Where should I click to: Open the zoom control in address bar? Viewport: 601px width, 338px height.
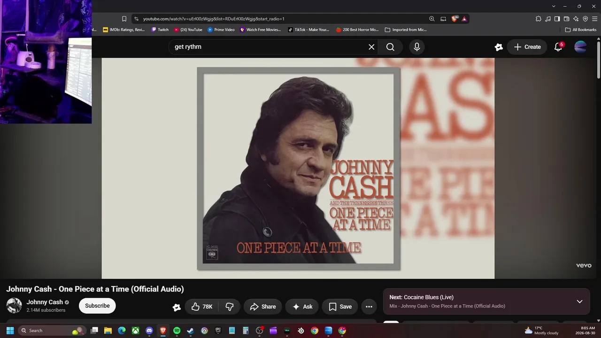click(x=432, y=19)
